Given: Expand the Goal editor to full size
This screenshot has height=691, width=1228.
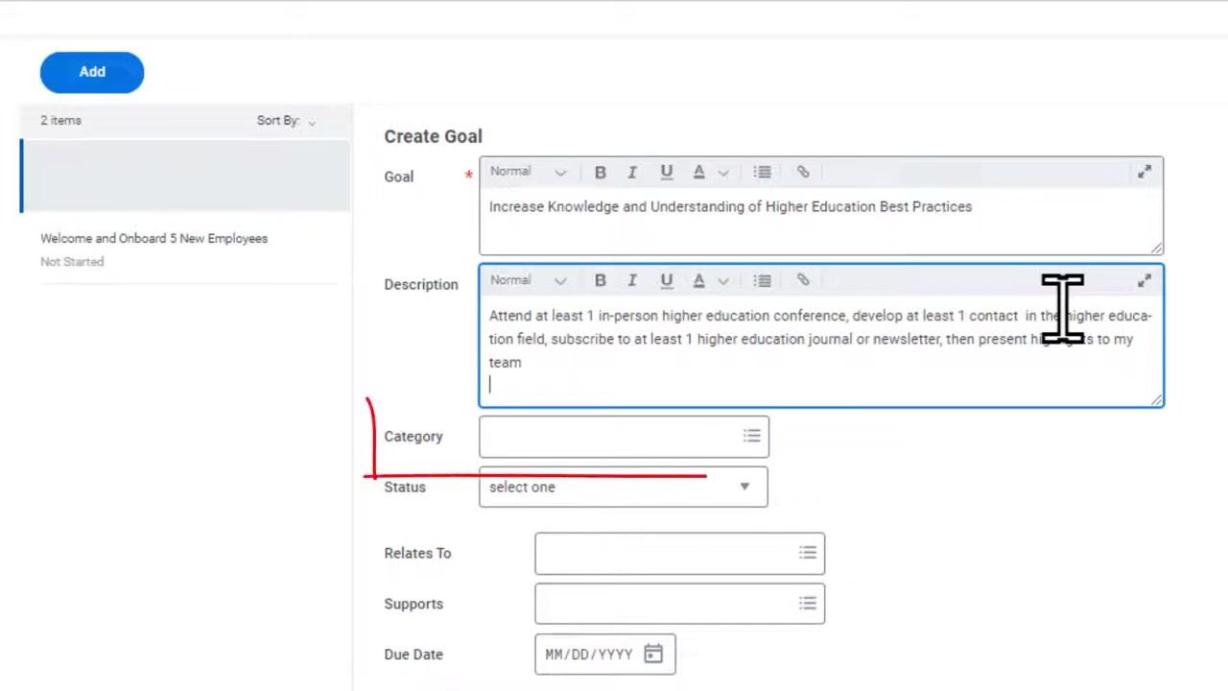Looking at the screenshot, I should pyautogui.click(x=1145, y=173).
